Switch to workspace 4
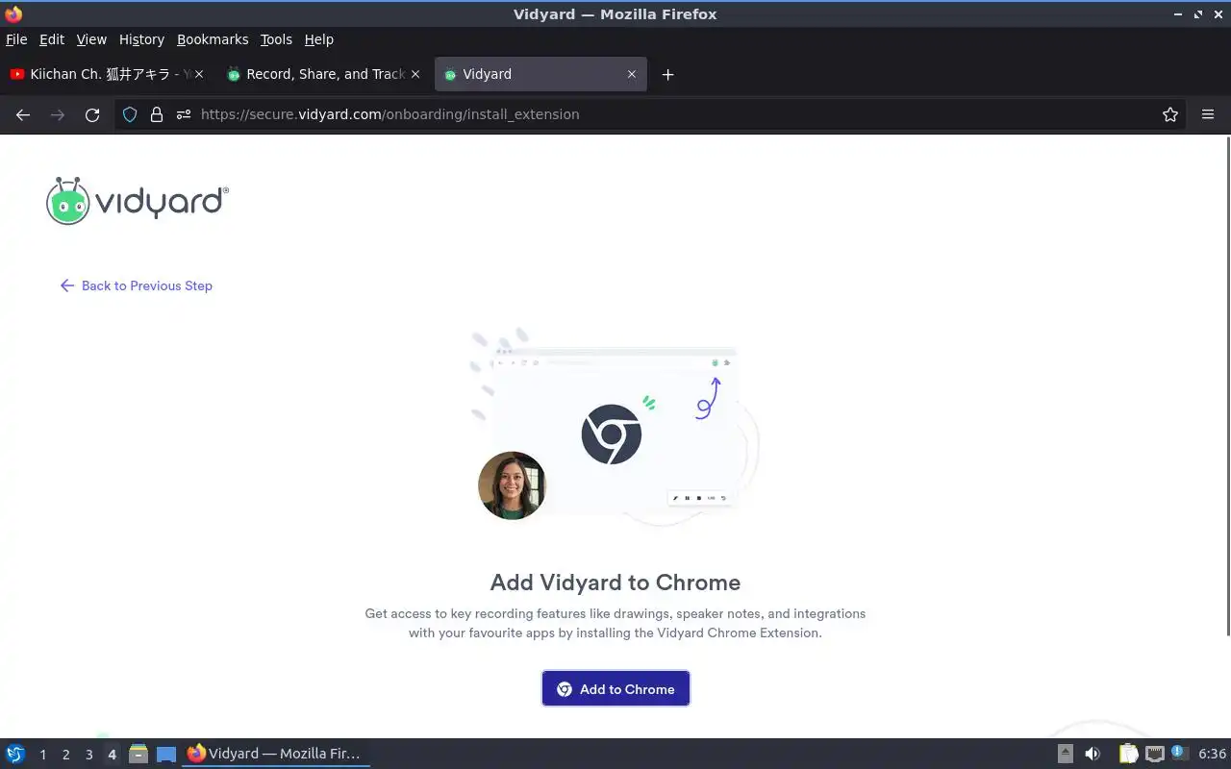The height and width of the screenshot is (769, 1231). click(112, 755)
